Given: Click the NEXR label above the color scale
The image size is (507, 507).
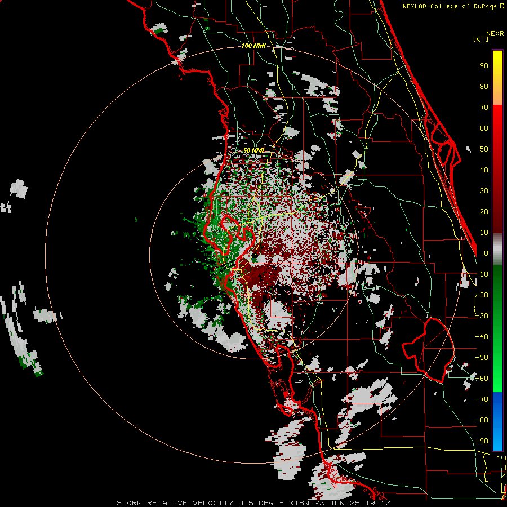Looking at the screenshot, I should pos(495,34).
